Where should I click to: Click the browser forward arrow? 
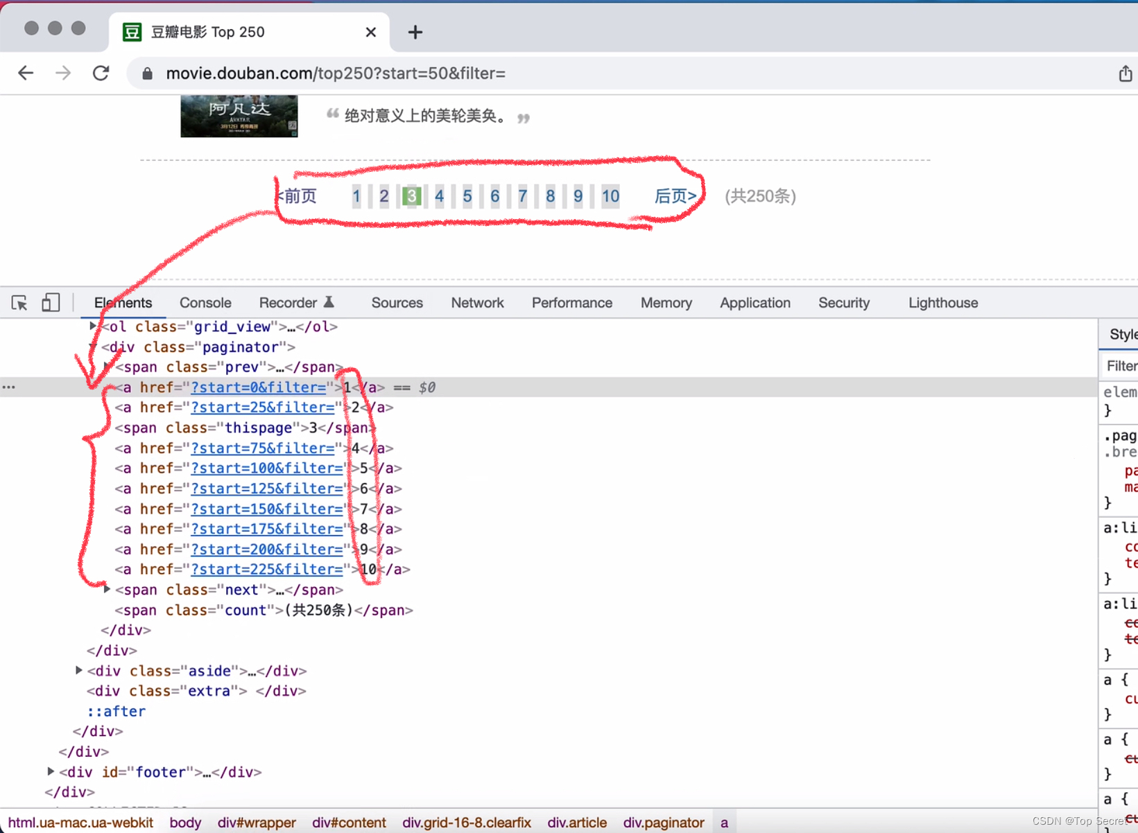click(x=63, y=73)
